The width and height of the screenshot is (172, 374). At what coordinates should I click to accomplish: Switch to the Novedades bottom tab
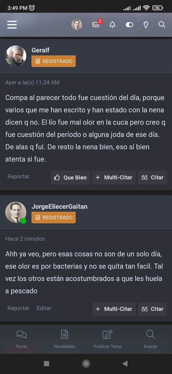pos(65,339)
